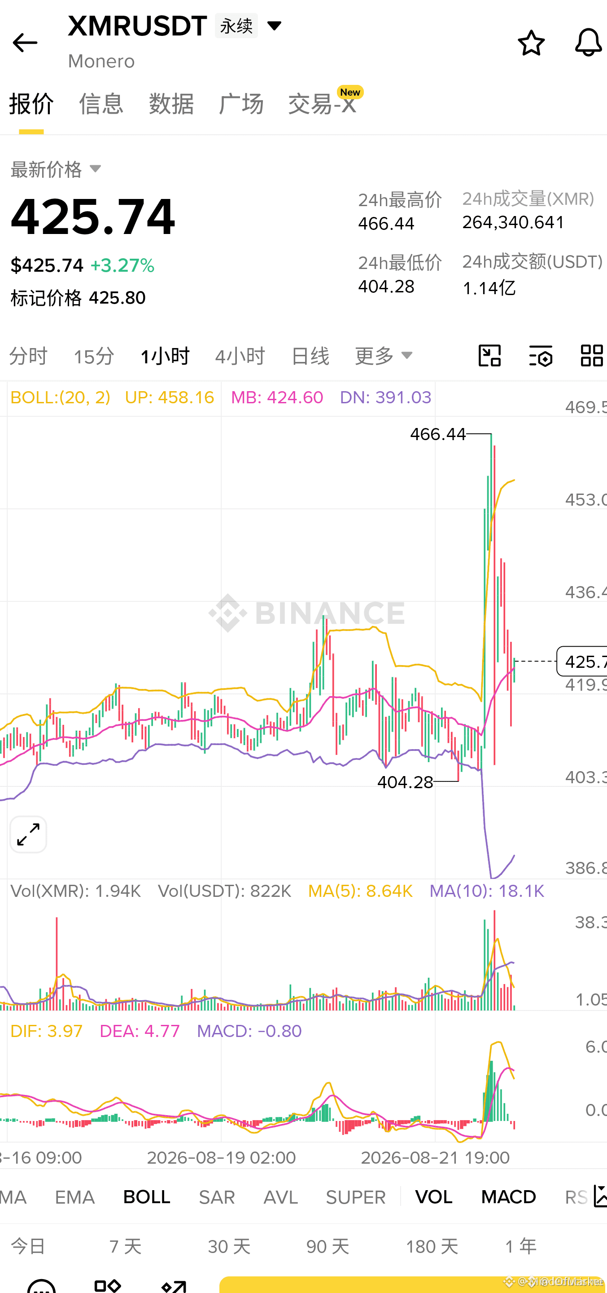Show the 180 天 range
Screen dimensions: 607x1293
(x=432, y=1246)
